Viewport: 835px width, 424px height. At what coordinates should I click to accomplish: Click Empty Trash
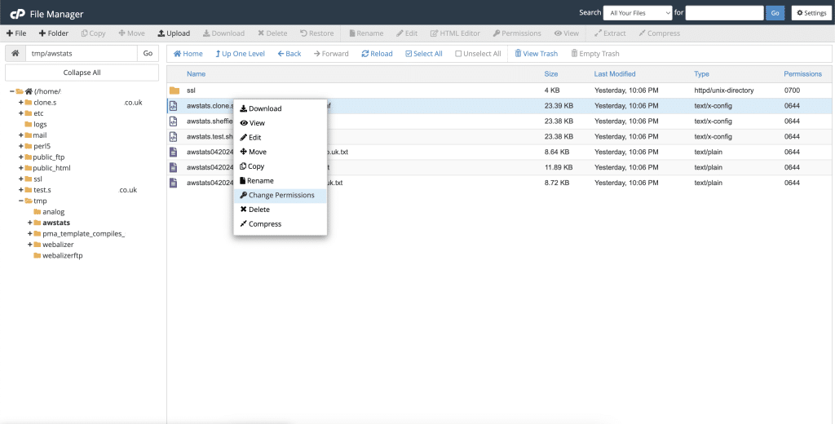(595, 54)
